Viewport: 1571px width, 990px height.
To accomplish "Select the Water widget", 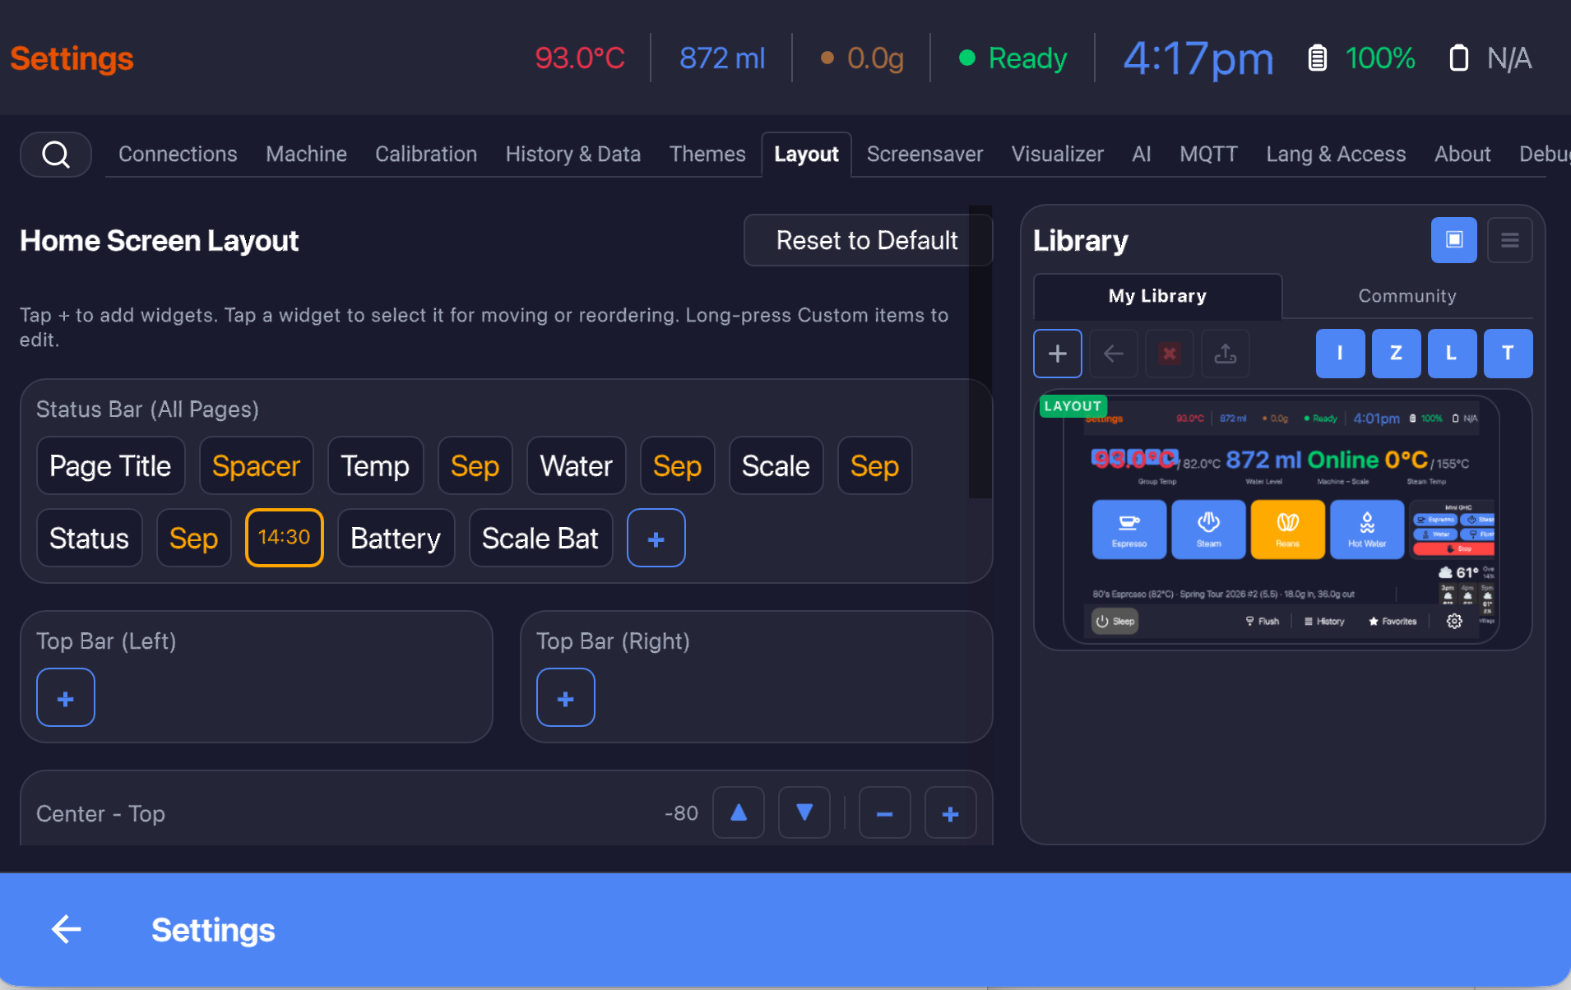I will coord(577,466).
